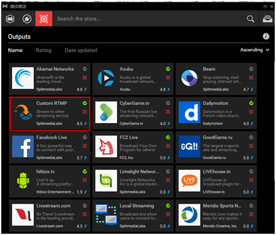
Task: Click the FC2 Live horse logo
Action: [x=106, y=146]
